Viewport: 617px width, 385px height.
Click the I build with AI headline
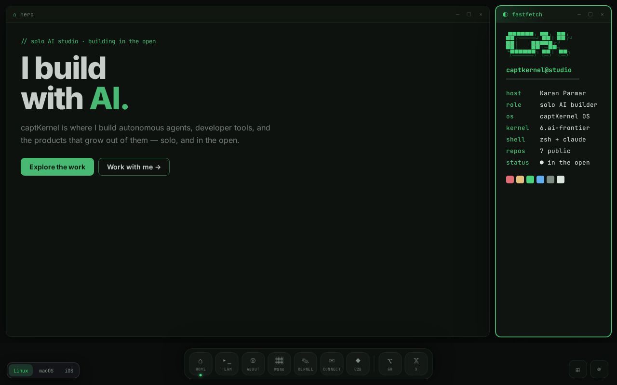click(x=75, y=83)
